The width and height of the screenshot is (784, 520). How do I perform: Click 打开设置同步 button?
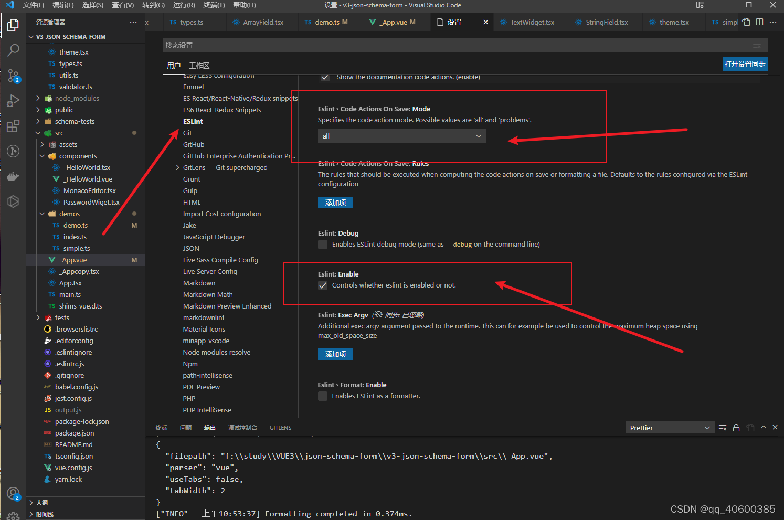point(745,63)
